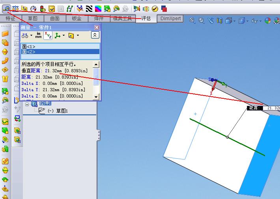
Task: Click the Scale icon with green blocks
Action: (x=5, y=149)
